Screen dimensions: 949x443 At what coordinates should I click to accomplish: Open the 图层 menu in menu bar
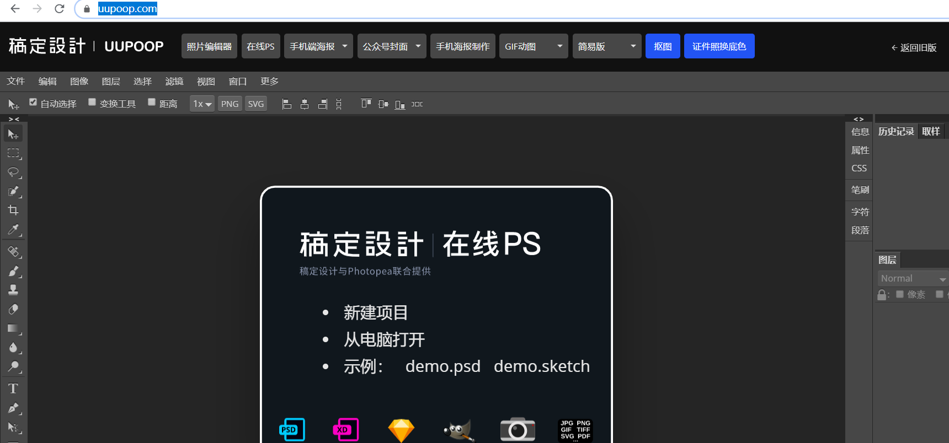111,81
